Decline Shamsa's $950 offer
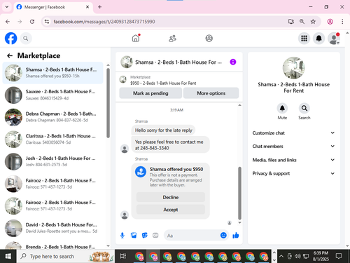 coord(171,197)
